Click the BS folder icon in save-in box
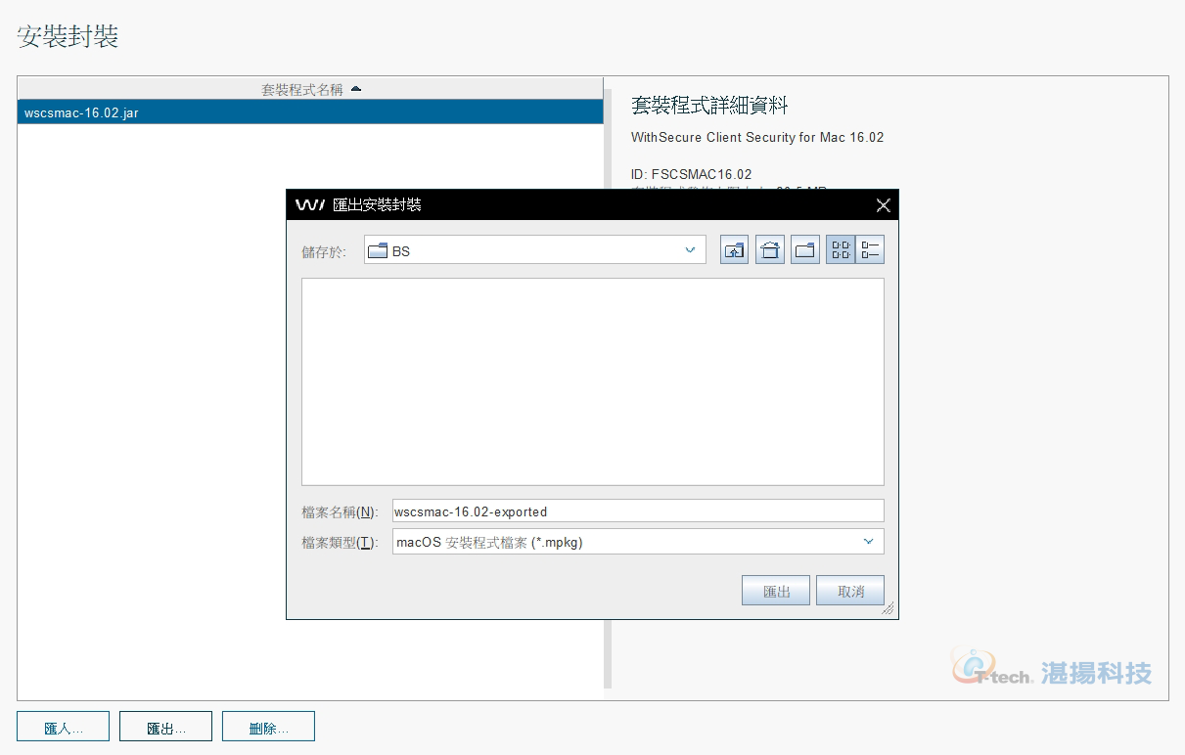Viewport: 1185px width, 755px height. (x=378, y=250)
